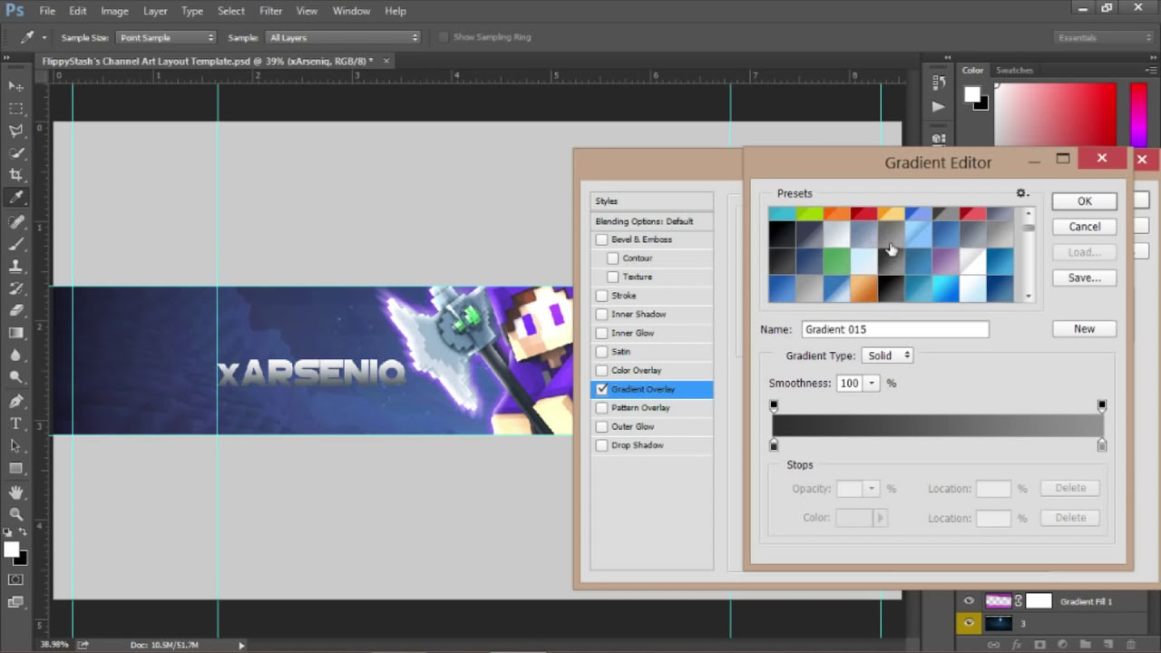Open the Color panel flyout menu
This screenshot has width=1161, height=653.
click(1151, 70)
